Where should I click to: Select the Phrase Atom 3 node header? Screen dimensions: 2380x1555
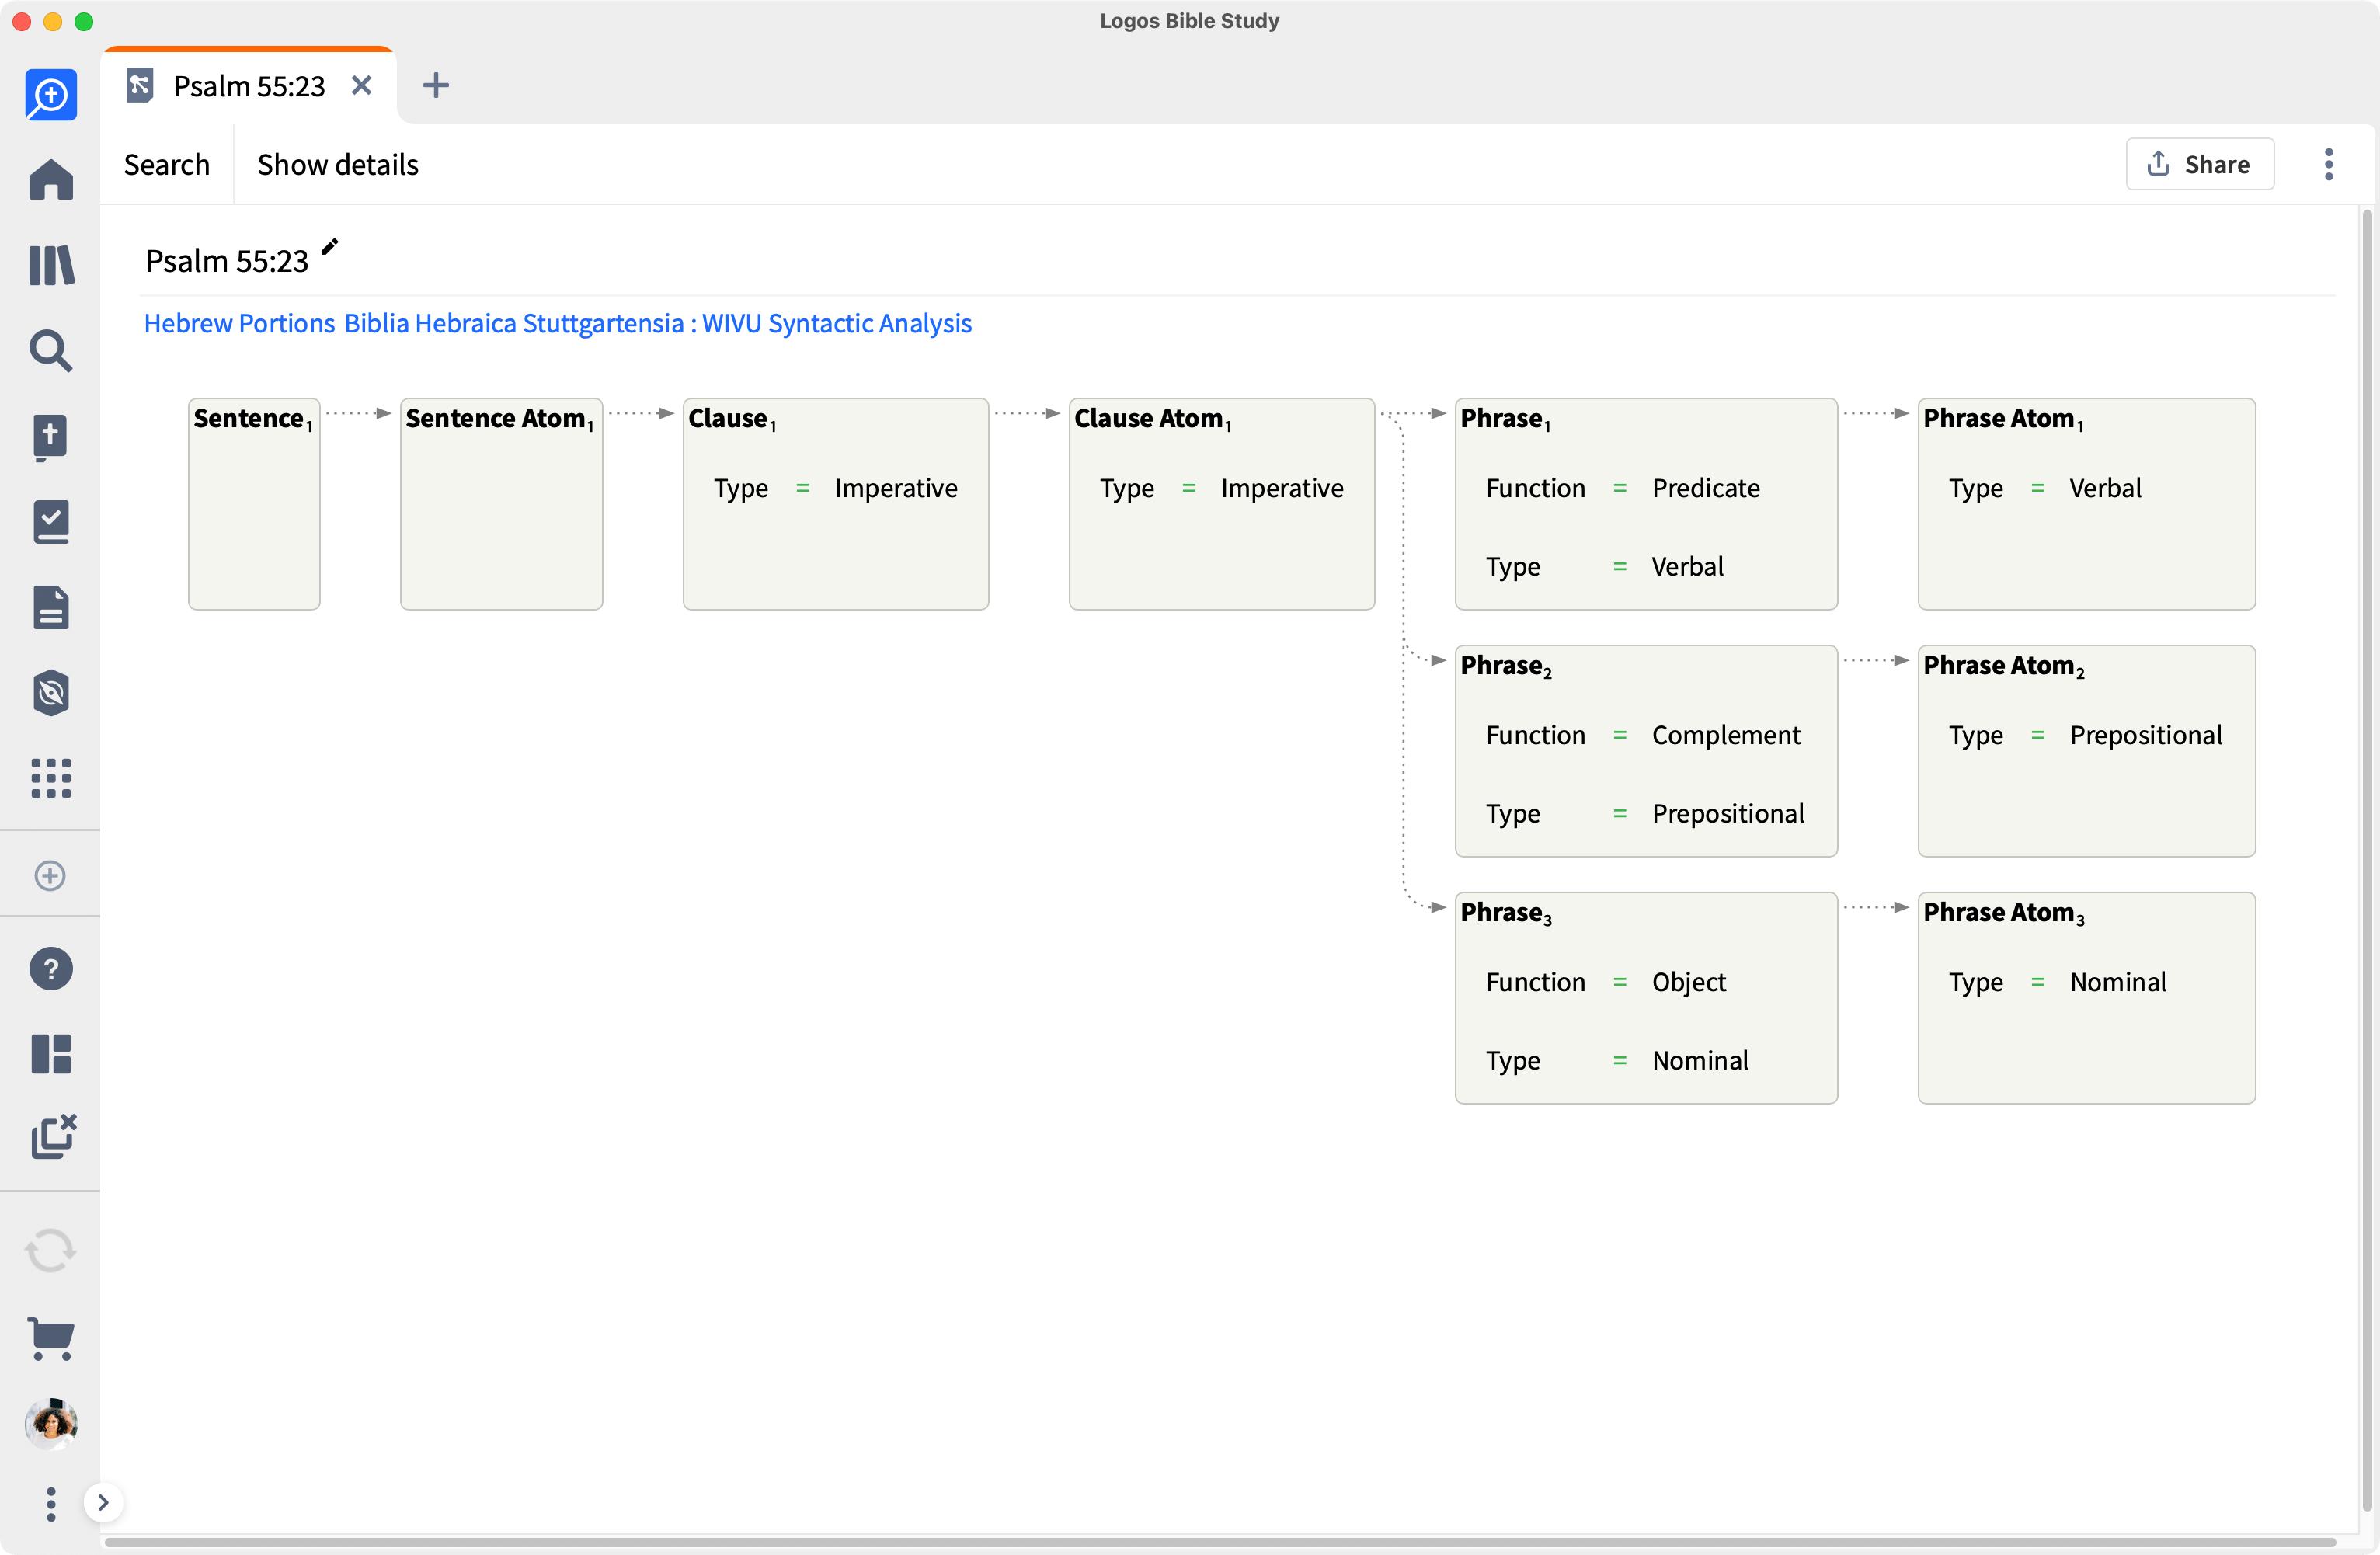(2004, 912)
